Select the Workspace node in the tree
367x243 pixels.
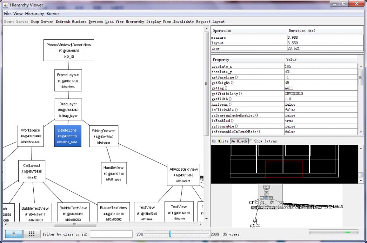(x=30, y=136)
